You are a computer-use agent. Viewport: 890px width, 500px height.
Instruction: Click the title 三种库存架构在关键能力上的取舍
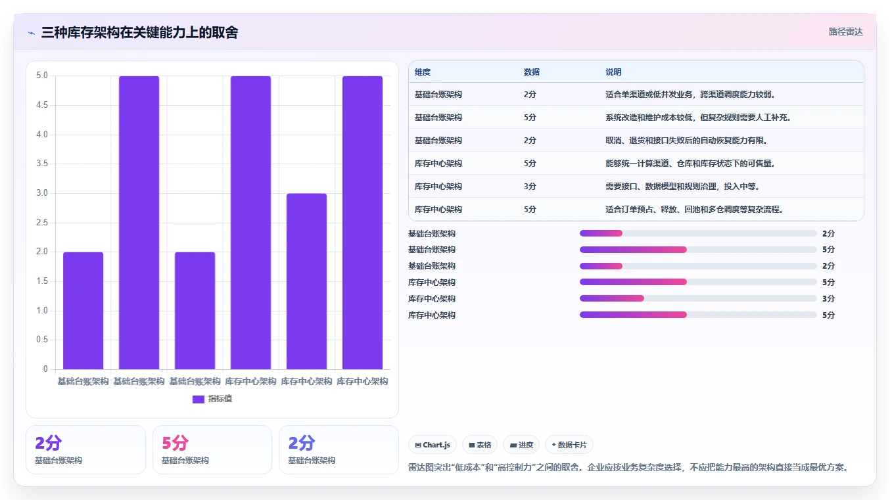click(x=139, y=32)
